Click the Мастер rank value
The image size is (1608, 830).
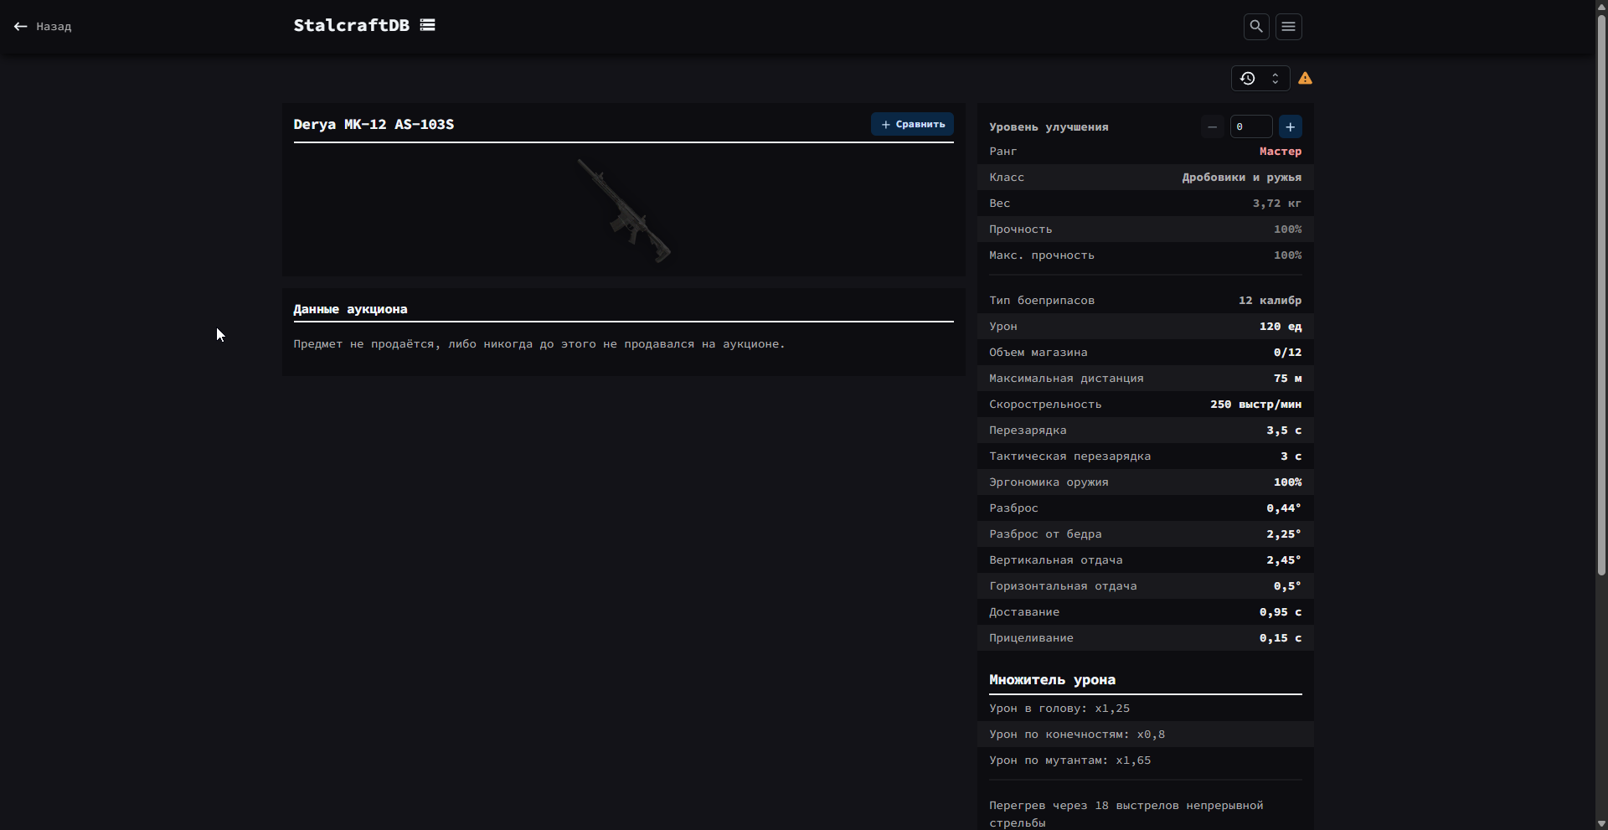click(x=1280, y=152)
